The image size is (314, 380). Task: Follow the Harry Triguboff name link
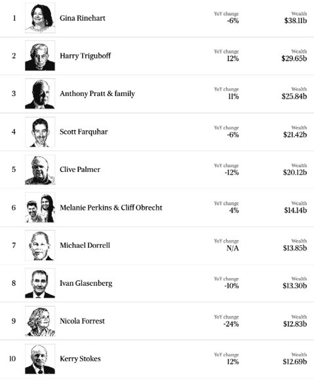pyautogui.click(x=85, y=56)
